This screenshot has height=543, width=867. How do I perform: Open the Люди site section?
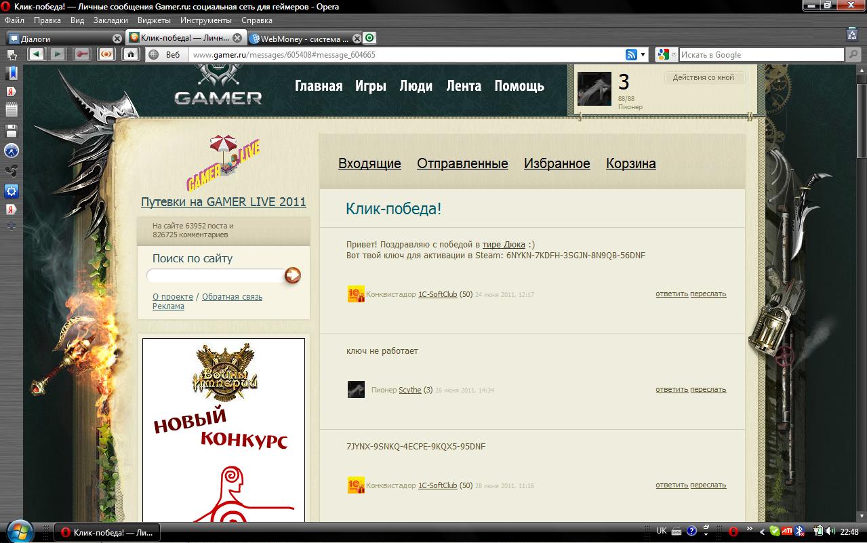(x=416, y=86)
